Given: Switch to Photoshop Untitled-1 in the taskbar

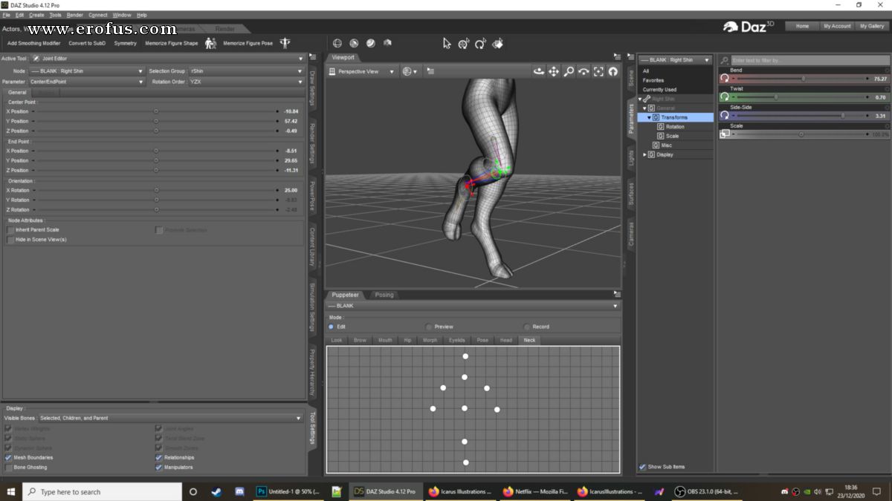Looking at the screenshot, I should (x=288, y=491).
